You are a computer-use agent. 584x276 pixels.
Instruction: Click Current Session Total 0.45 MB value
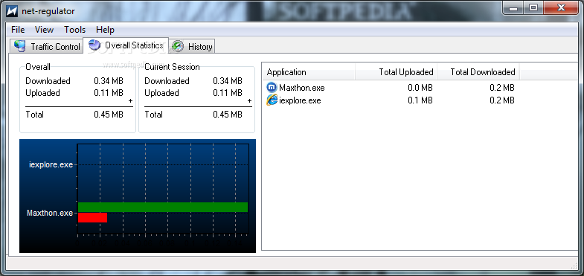coord(228,115)
